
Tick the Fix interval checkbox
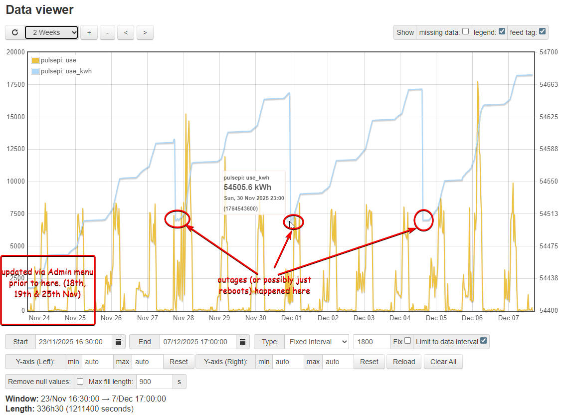click(x=408, y=341)
